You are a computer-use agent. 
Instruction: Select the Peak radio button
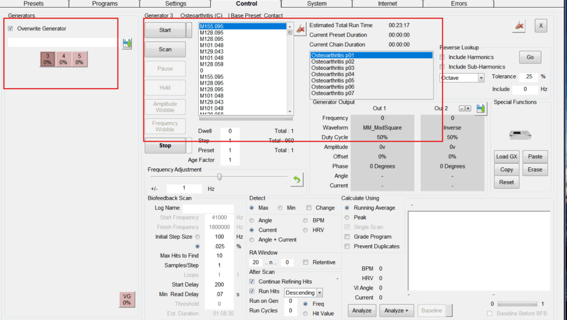[x=347, y=218]
